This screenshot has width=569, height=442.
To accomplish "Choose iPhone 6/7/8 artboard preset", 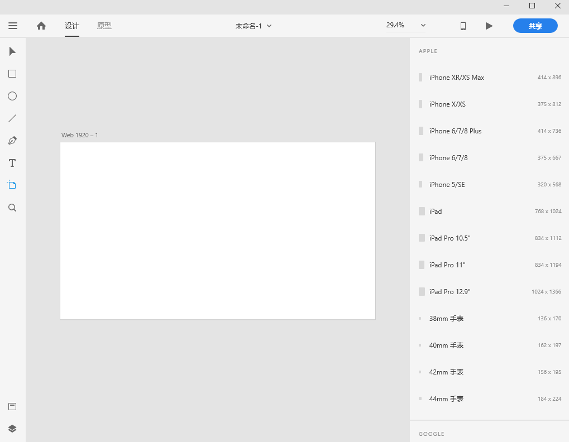I will 490,158.
